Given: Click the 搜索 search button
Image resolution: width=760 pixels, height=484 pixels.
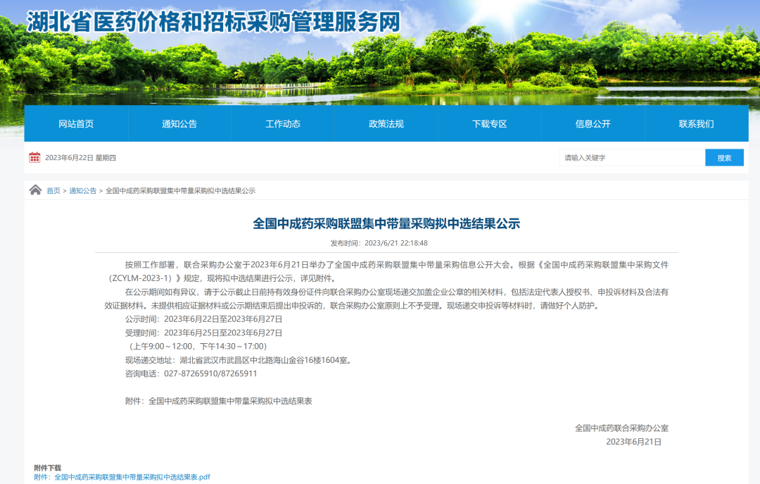Looking at the screenshot, I should tap(724, 158).
